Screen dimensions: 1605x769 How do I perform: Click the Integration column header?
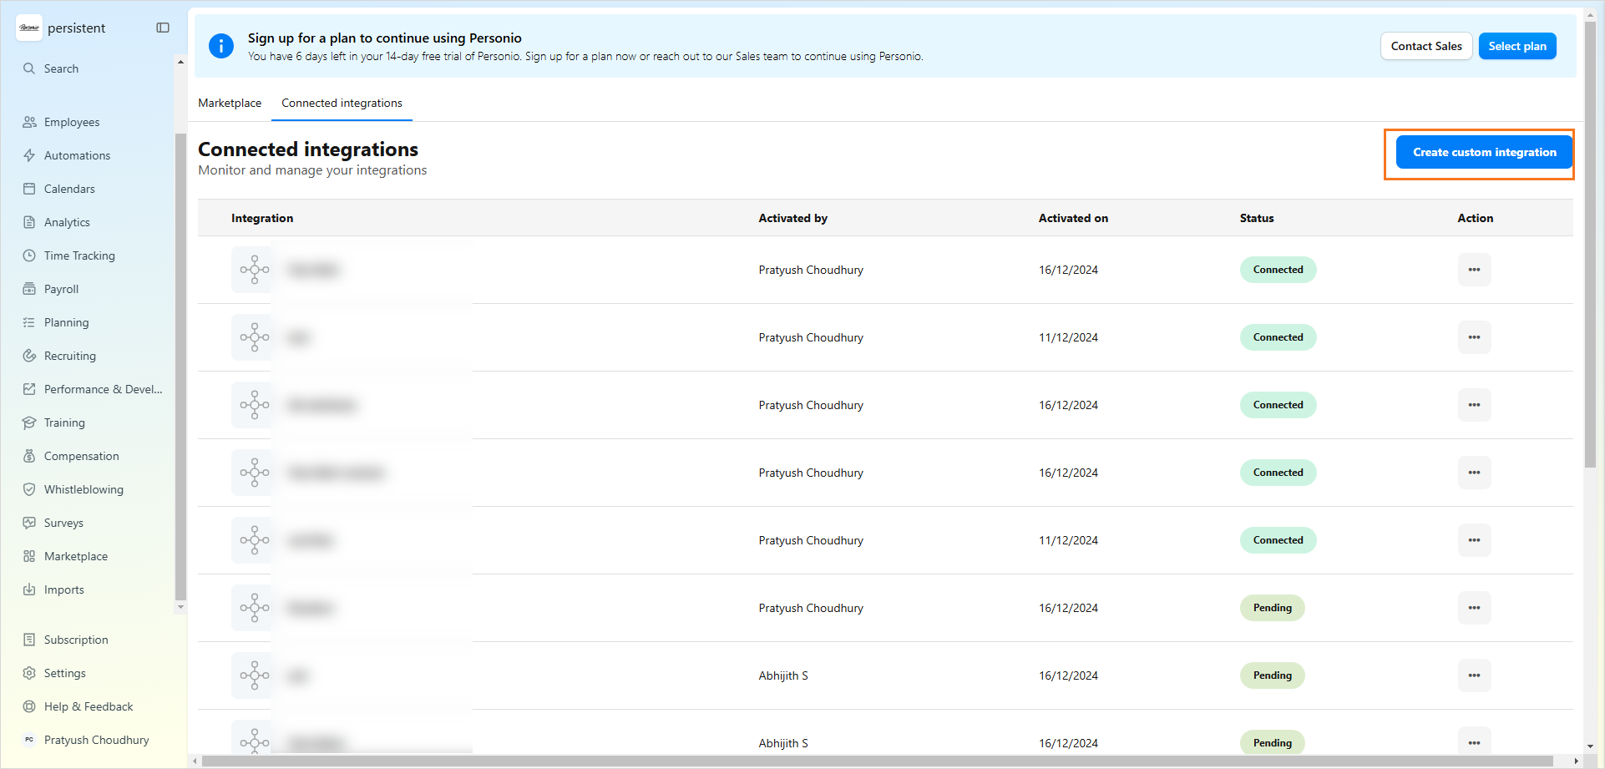pos(262,218)
